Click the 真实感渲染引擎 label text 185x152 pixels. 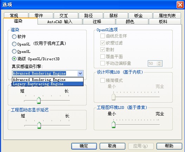(27, 67)
